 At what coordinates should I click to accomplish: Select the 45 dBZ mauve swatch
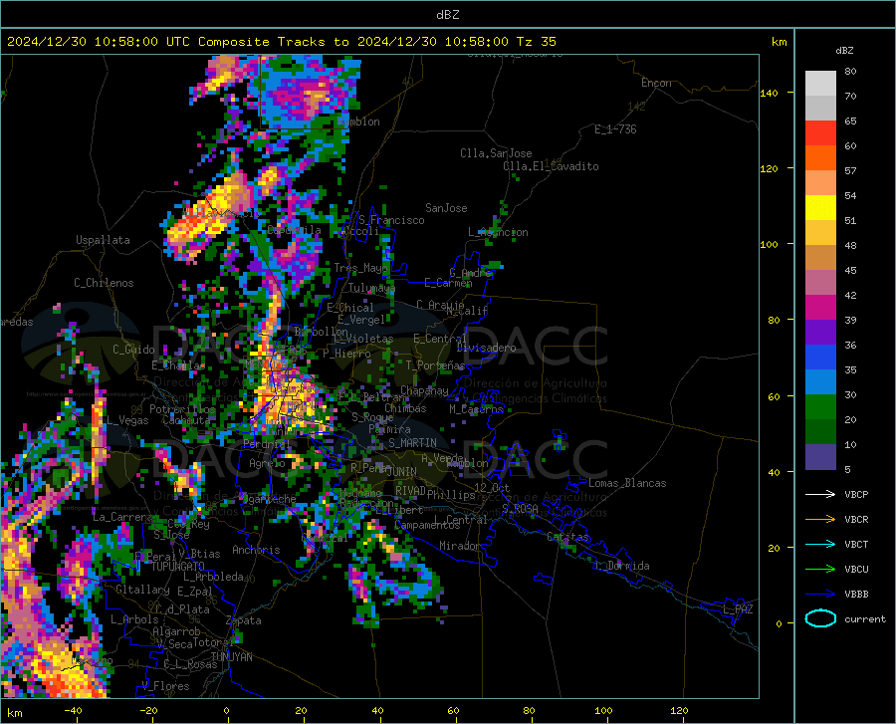[x=820, y=283]
